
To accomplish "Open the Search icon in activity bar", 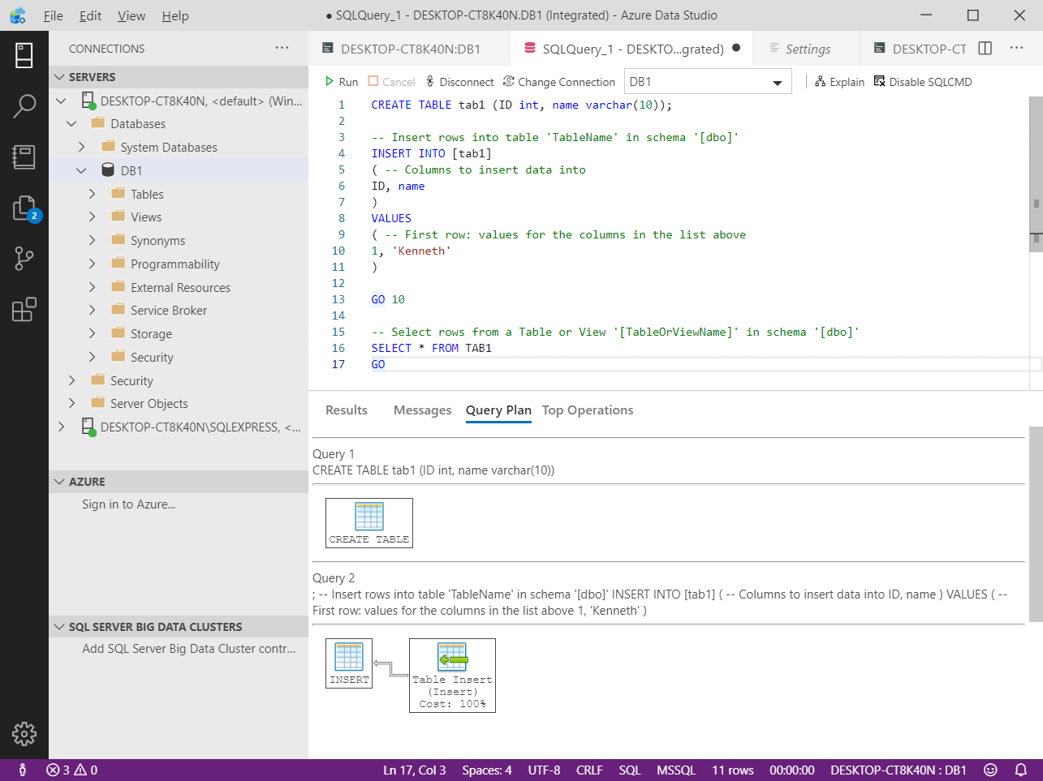I will [x=24, y=106].
